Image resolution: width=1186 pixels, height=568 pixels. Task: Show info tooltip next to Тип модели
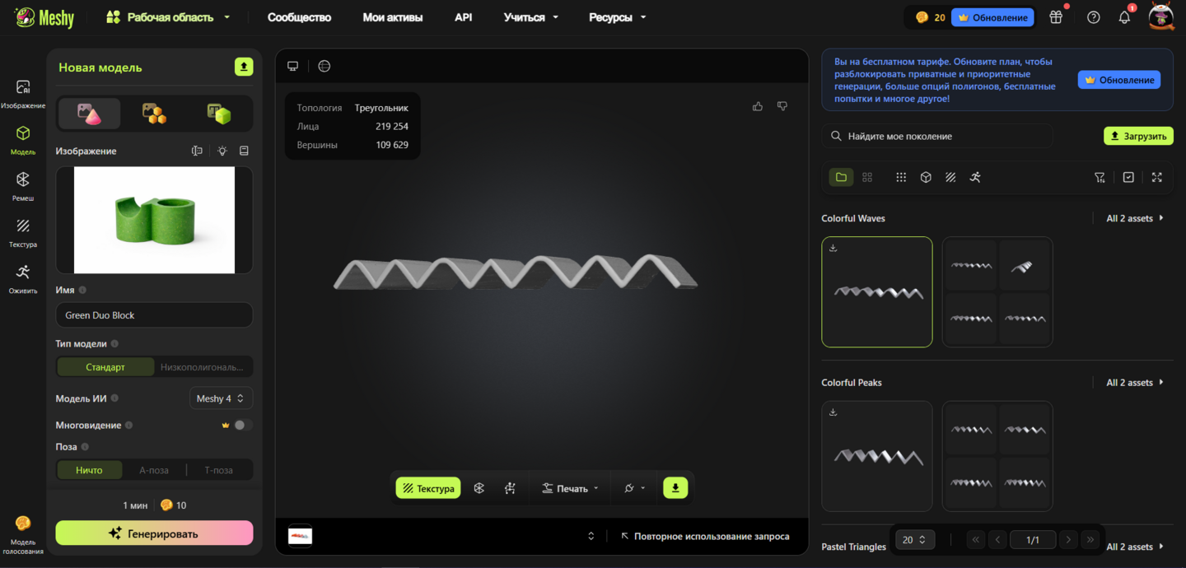(114, 344)
